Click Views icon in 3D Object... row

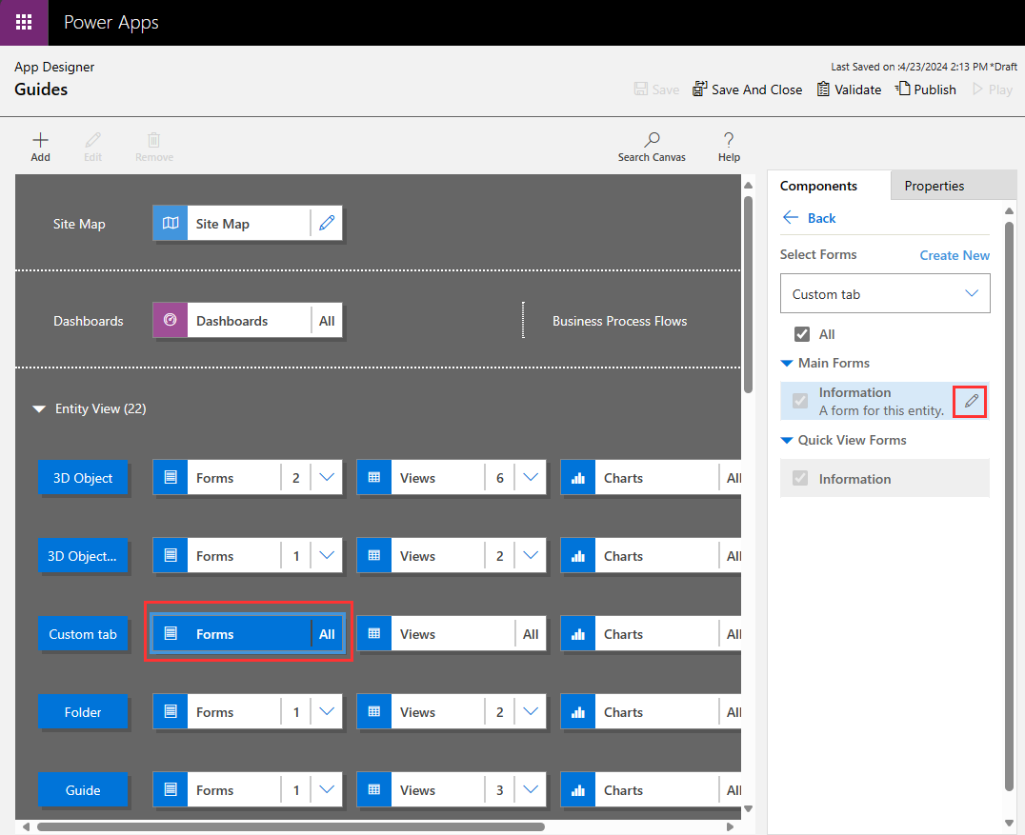pyautogui.click(x=374, y=555)
